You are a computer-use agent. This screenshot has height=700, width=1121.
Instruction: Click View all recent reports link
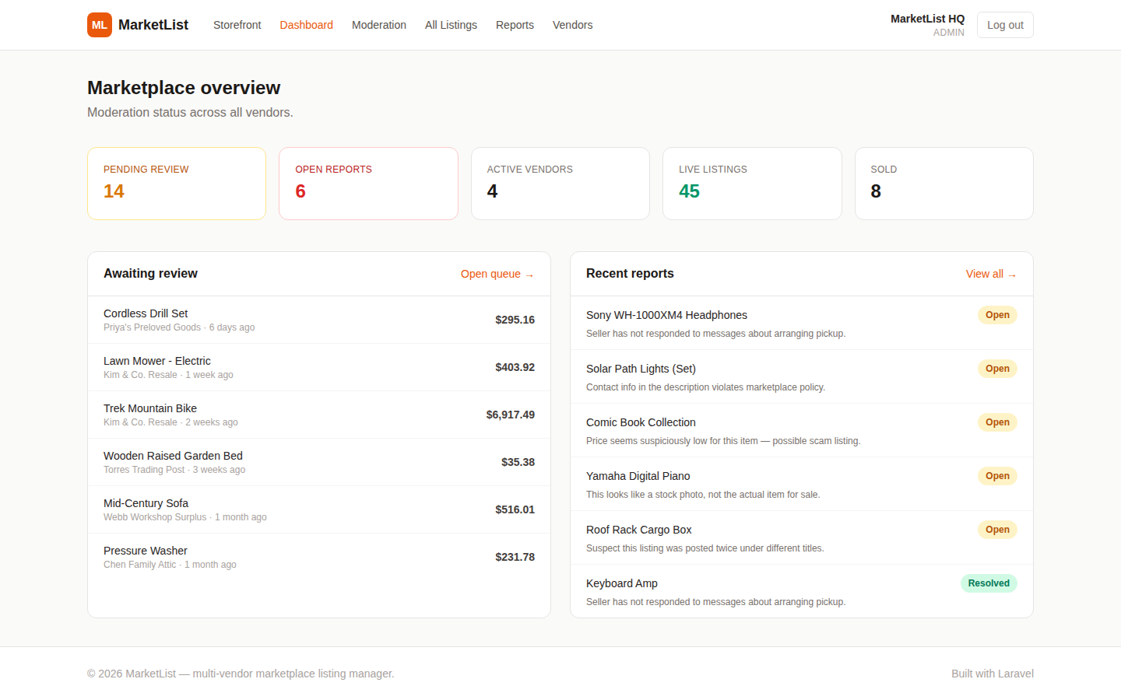coord(991,274)
